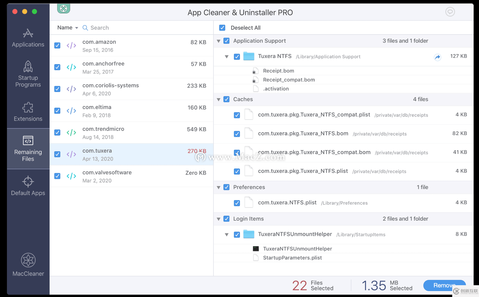Open Startup Programs rocket icon
Screen dimensions: 479x297
pos(28,67)
